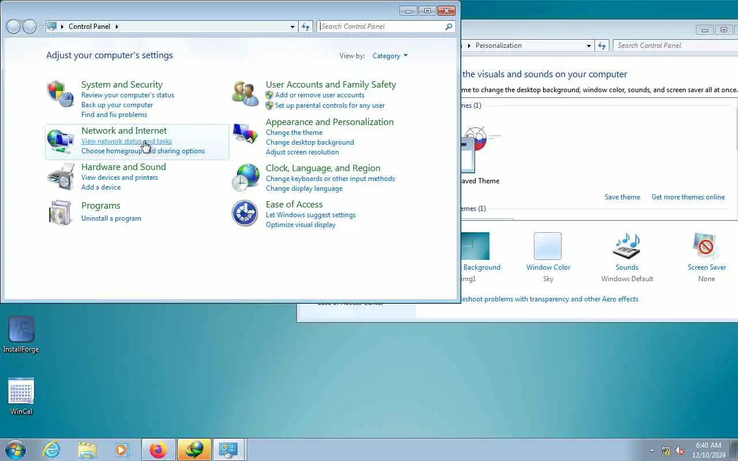Open the Ease of Access icon
The height and width of the screenshot is (461, 738).
pyautogui.click(x=245, y=213)
